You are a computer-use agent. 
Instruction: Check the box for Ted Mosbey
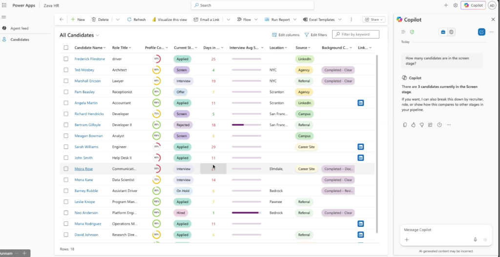[66, 70]
